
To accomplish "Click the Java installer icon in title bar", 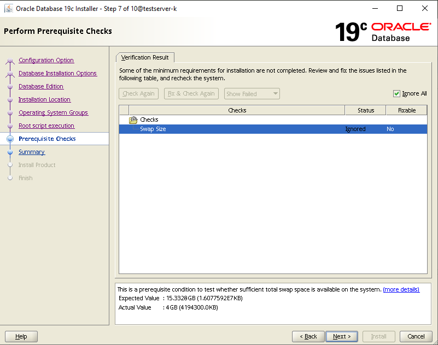I will coord(9,9).
